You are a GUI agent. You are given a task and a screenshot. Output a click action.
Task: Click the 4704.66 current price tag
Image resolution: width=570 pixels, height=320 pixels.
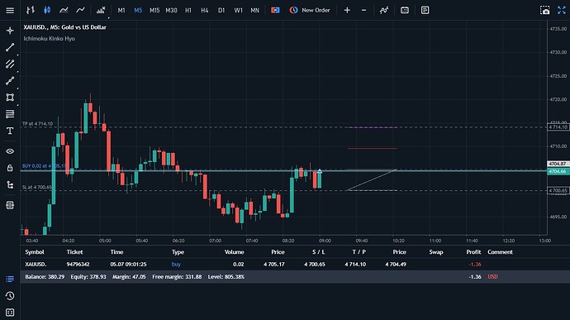click(x=558, y=171)
